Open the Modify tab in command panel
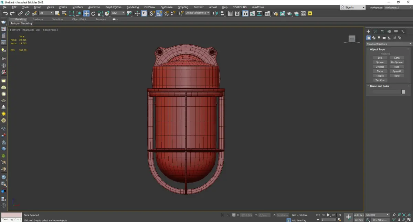The image size is (413, 222). pyautogui.click(x=375, y=32)
